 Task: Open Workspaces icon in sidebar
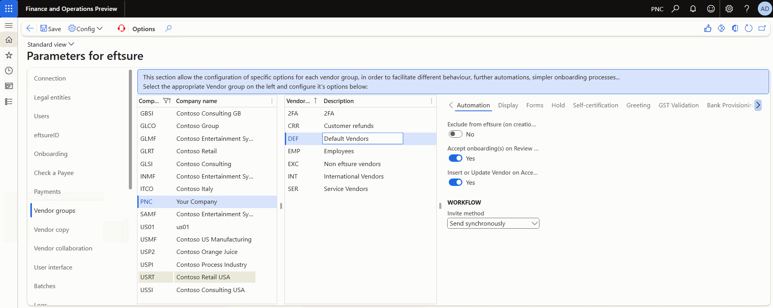pyautogui.click(x=9, y=86)
